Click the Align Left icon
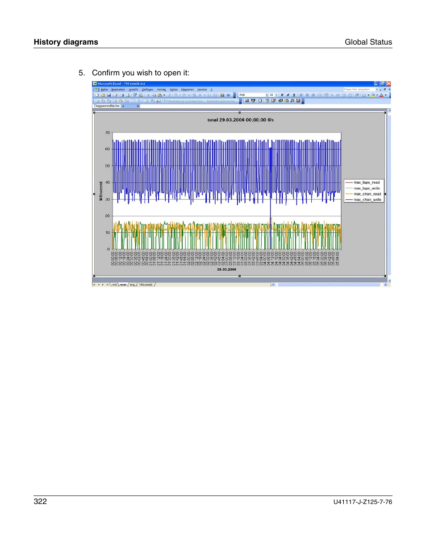 (301, 95)
